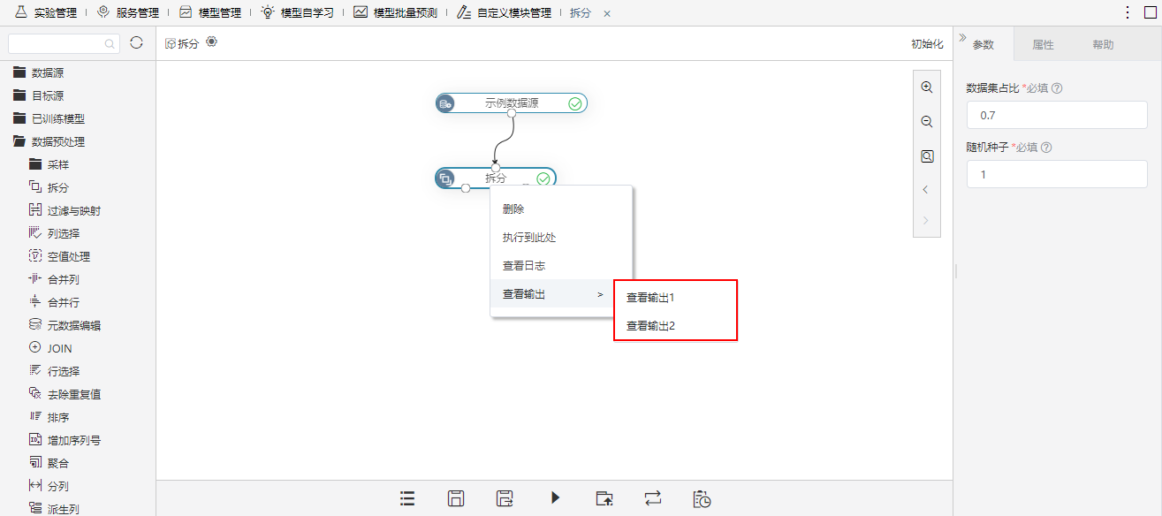This screenshot has height=516, width=1162.
Task: Switch to the 属性 tab
Action: [x=1044, y=44]
